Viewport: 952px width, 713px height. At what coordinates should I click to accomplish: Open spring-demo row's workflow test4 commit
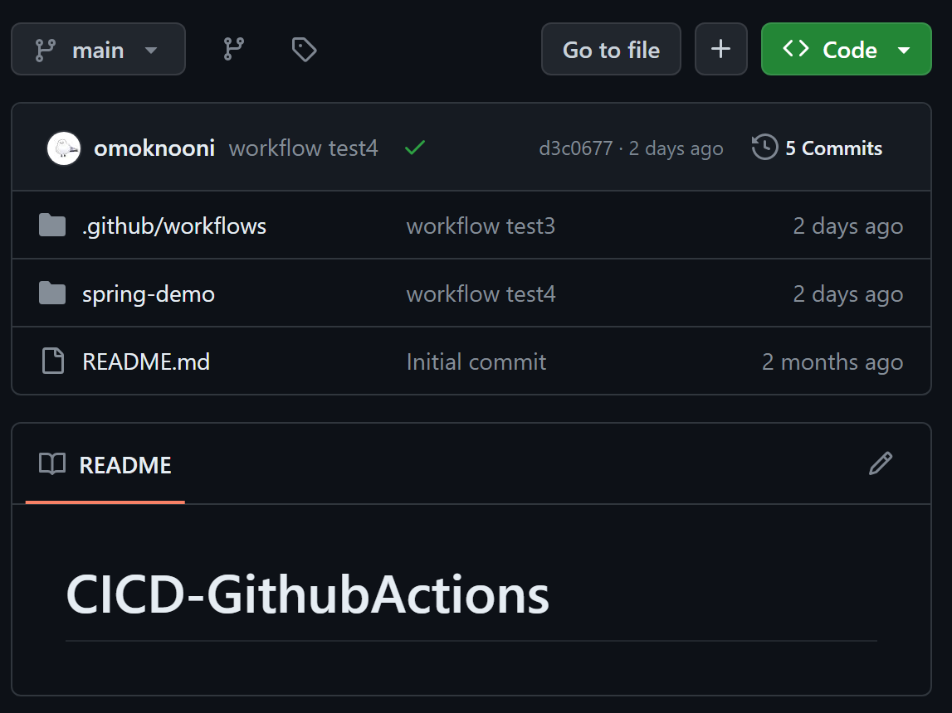[481, 294]
